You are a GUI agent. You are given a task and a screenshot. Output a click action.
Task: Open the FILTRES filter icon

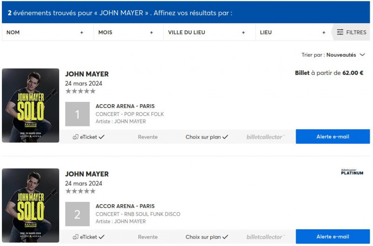[x=340, y=33]
